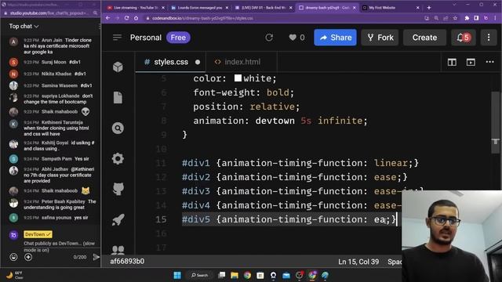Switch to the styles.css editor tab

pyautogui.click(x=171, y=62)
